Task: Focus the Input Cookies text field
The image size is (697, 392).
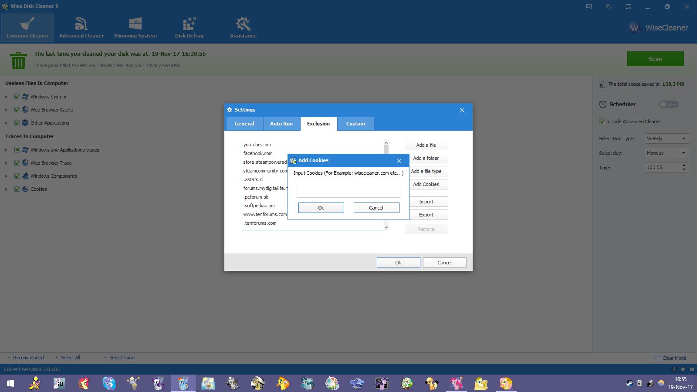Action: 348,192
